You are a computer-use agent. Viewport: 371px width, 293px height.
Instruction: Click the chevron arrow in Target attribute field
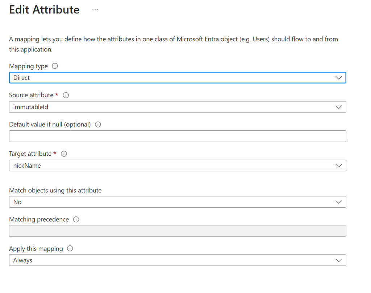339,166
